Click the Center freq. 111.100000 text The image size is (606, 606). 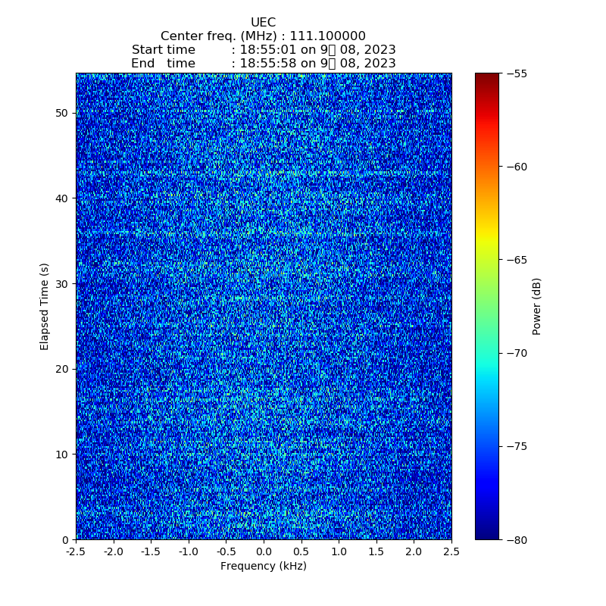(263, 36)
